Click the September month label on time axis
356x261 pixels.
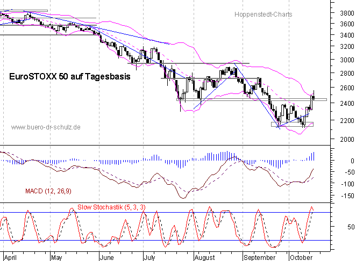(x=259, y=258)
